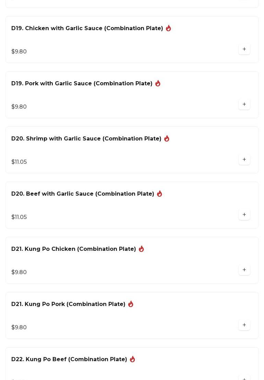
Task: Click spicy flame icon on Kung Po Chicken
Action: click(x=141, y=249)
